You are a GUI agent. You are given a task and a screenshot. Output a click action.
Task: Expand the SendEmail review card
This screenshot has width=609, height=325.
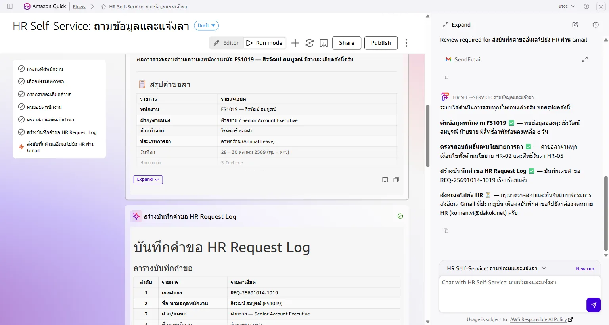tap(584, 59)
